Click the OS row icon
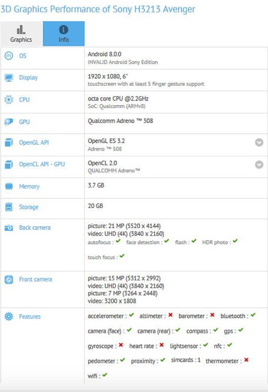Screen dimensions: 268x392 9,55
